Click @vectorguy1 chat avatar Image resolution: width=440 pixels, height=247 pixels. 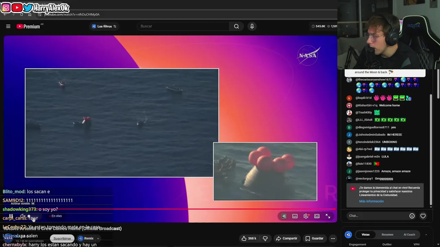tap(349, 178)
